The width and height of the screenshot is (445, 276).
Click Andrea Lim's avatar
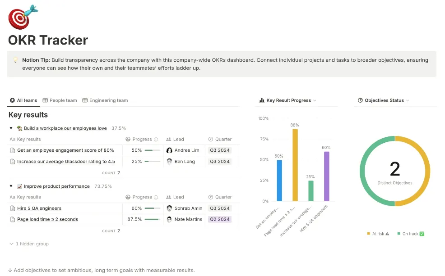[x=169, y=150]
